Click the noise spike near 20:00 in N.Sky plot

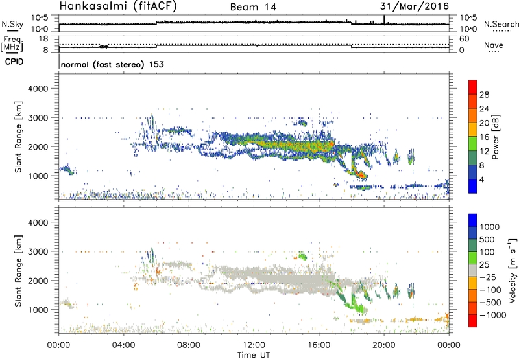tap(384, 19)
